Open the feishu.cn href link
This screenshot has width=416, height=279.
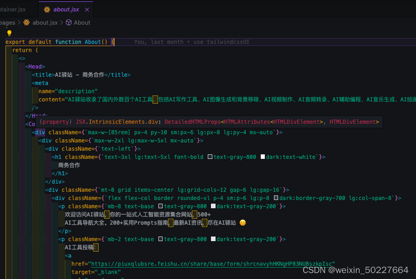(211, 264)
